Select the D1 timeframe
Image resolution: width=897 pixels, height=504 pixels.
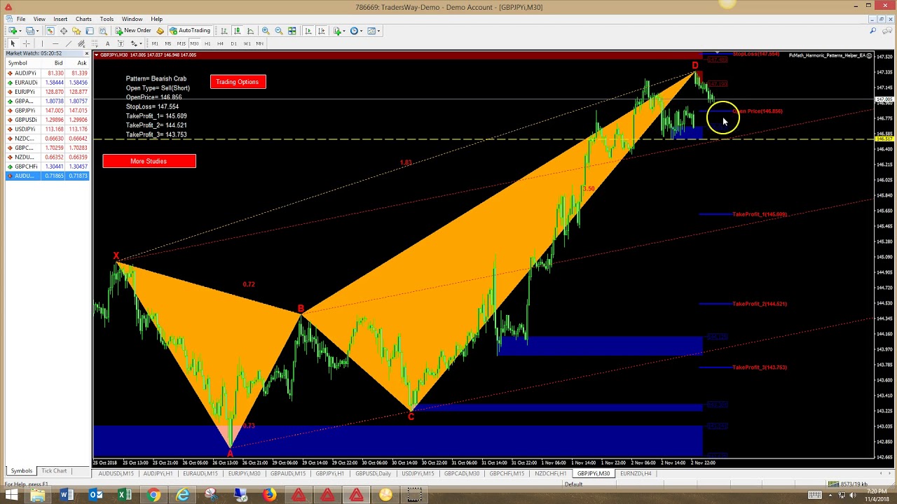tap(233, 43)
